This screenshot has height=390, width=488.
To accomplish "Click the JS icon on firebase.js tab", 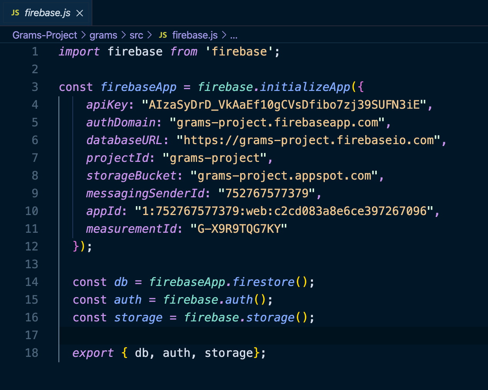I will coord(15,13).
